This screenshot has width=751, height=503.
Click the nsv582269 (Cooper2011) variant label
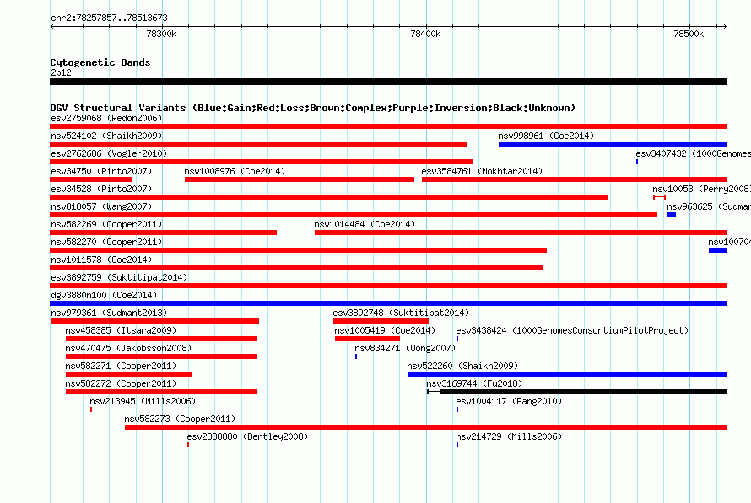[x=106, y=224]
